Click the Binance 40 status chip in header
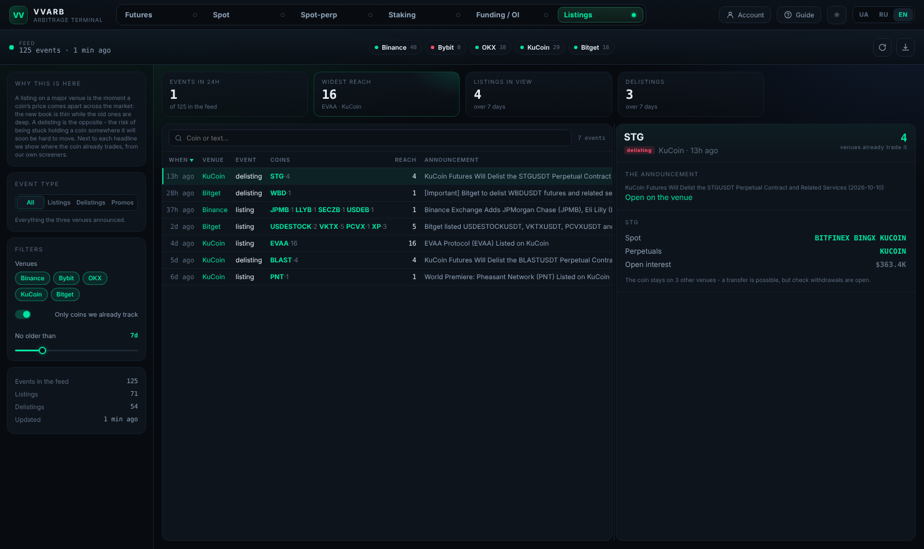This screenshot has height=549, width=924. (x=396, y=47)
